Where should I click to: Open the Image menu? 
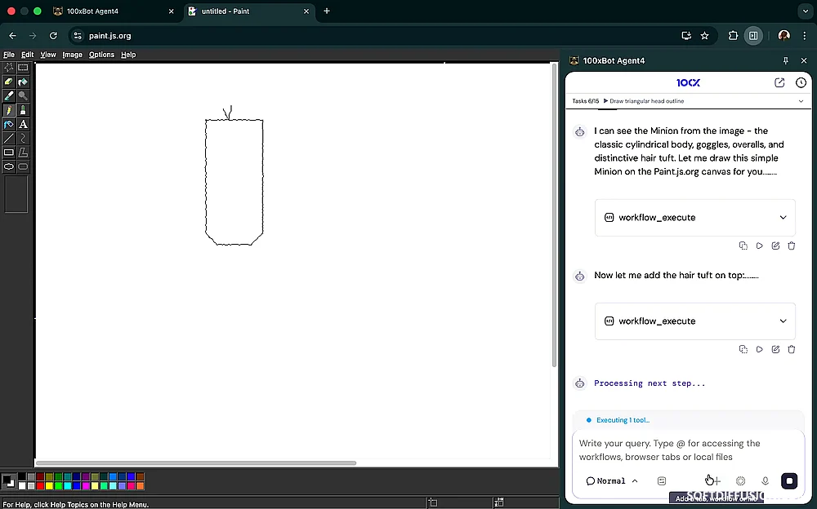(x=72, y=55)
